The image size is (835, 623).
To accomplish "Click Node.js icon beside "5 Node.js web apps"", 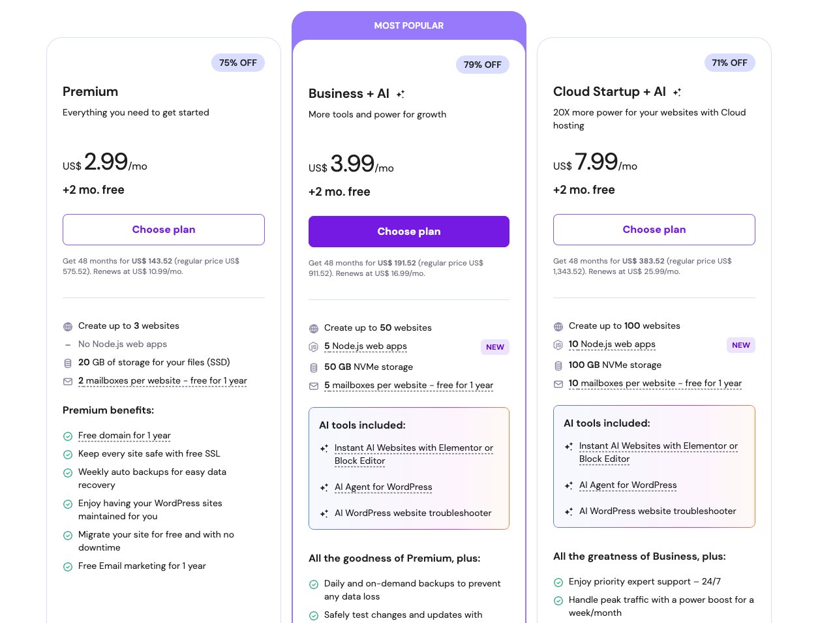I will (314, 347).
